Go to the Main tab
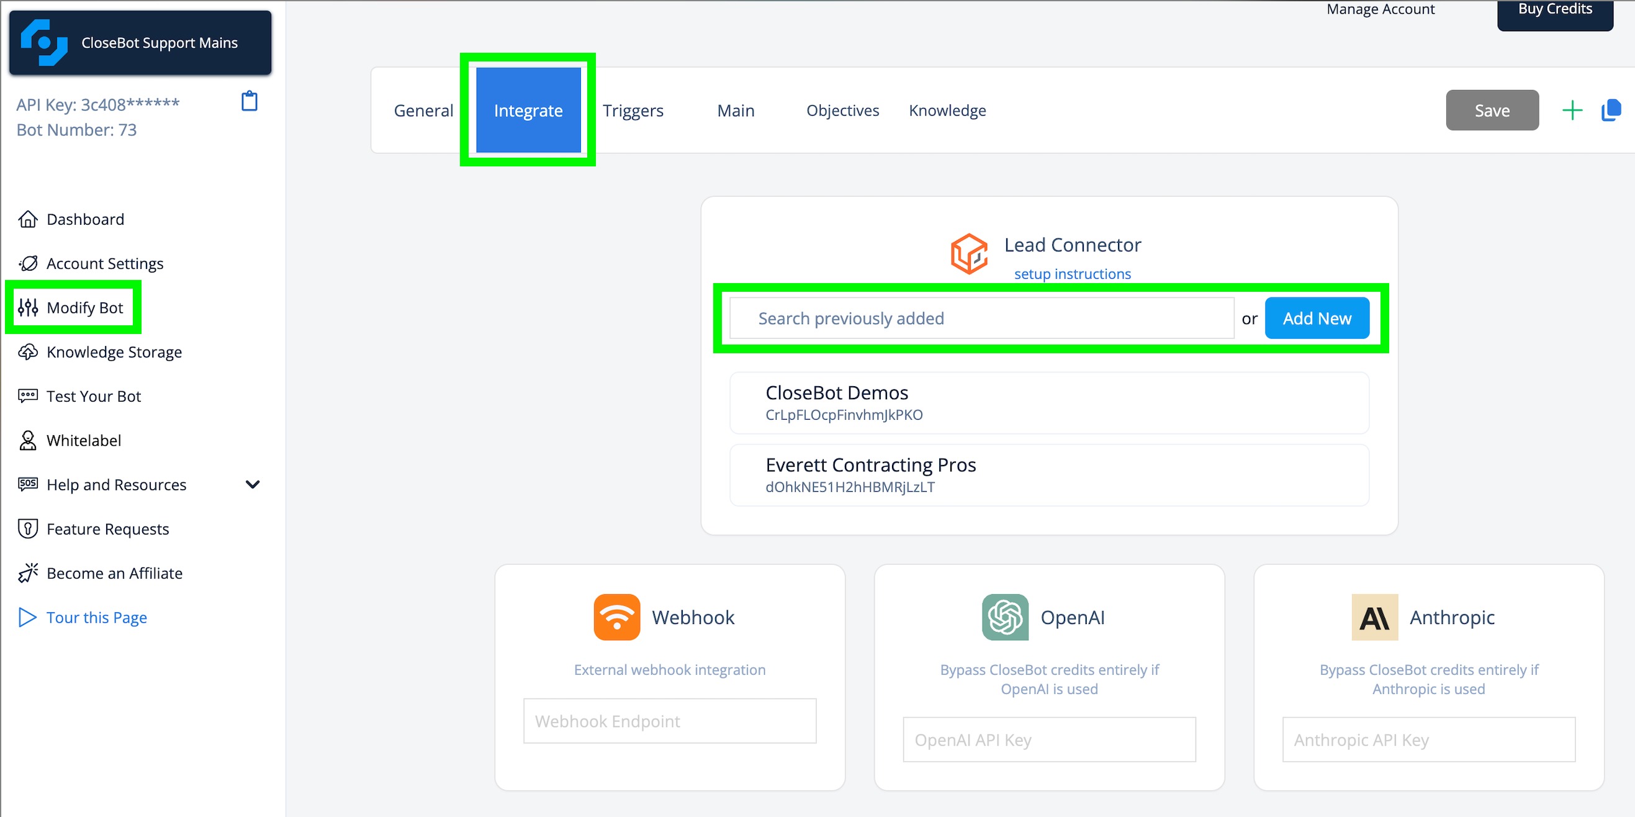1635x817 pixels. coord(736,111)
